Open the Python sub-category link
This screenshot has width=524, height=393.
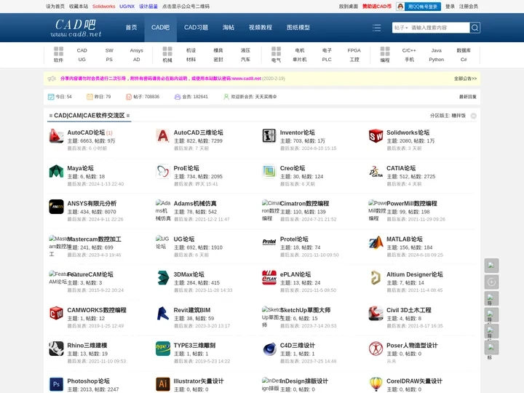tap(437, 60)
